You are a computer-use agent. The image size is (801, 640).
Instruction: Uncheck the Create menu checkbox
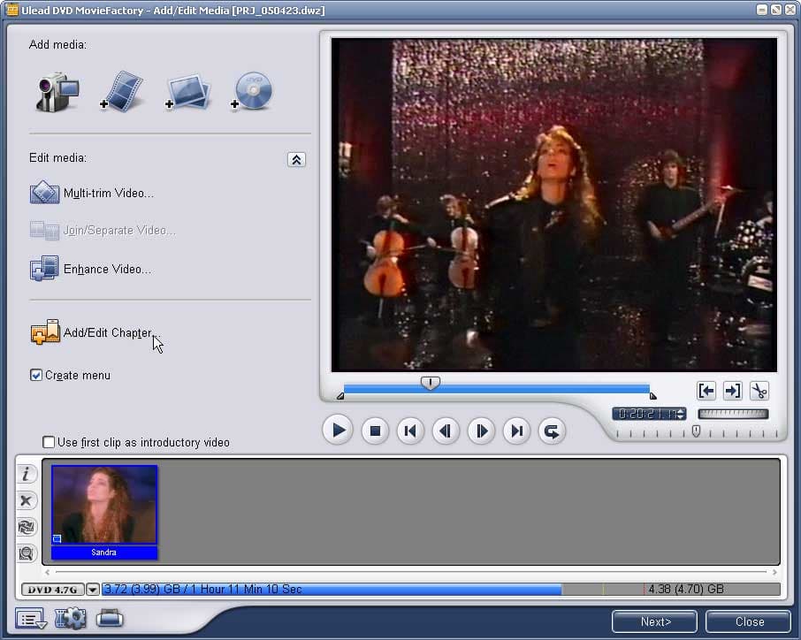tap(35, 376)
